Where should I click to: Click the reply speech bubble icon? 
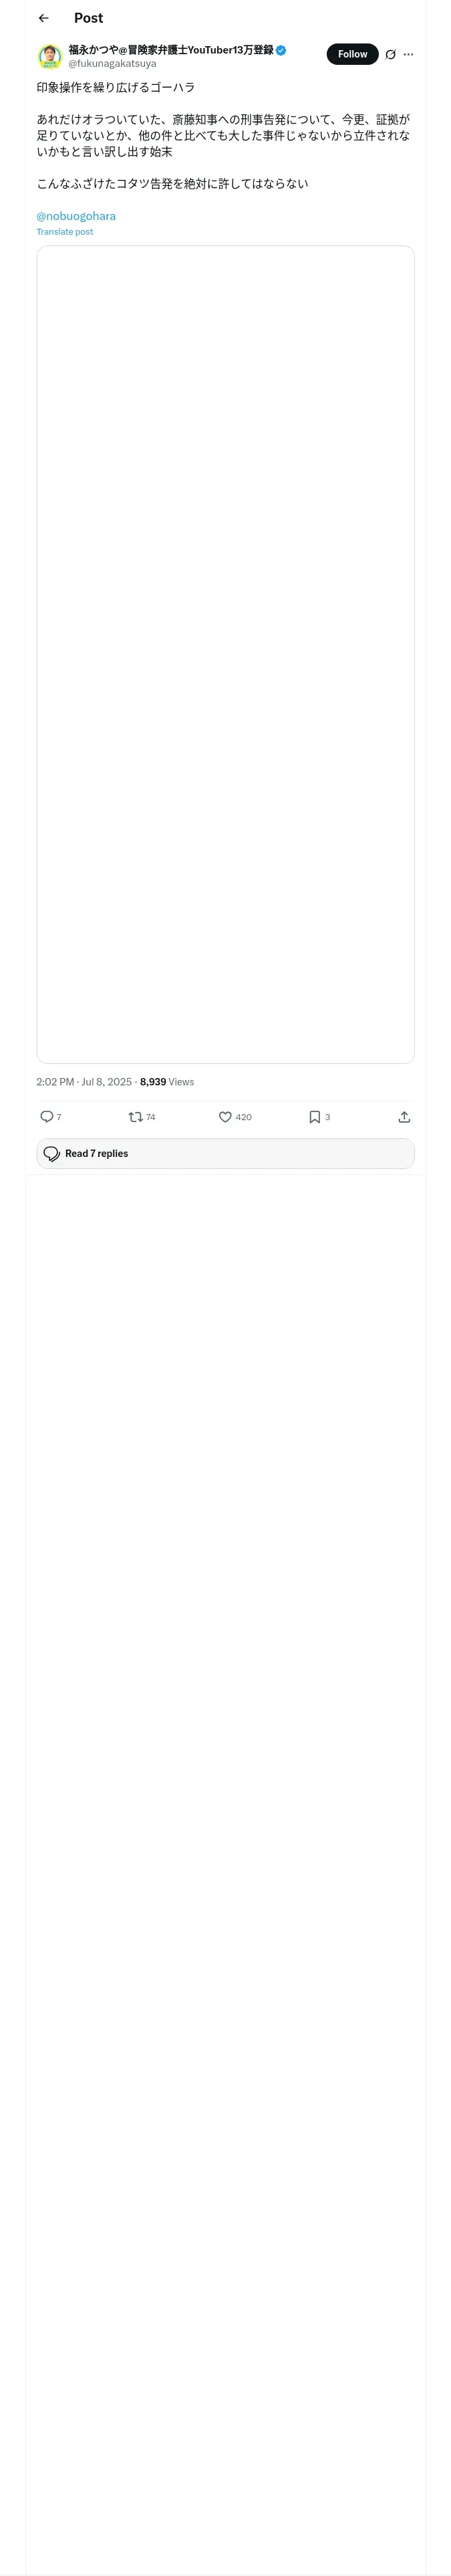47,1116
